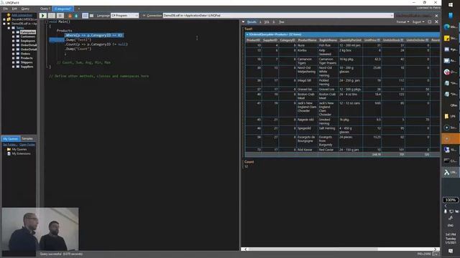The image size is (460, 258).
Task: Close the current query with X
Action: [x=436, y=16]
